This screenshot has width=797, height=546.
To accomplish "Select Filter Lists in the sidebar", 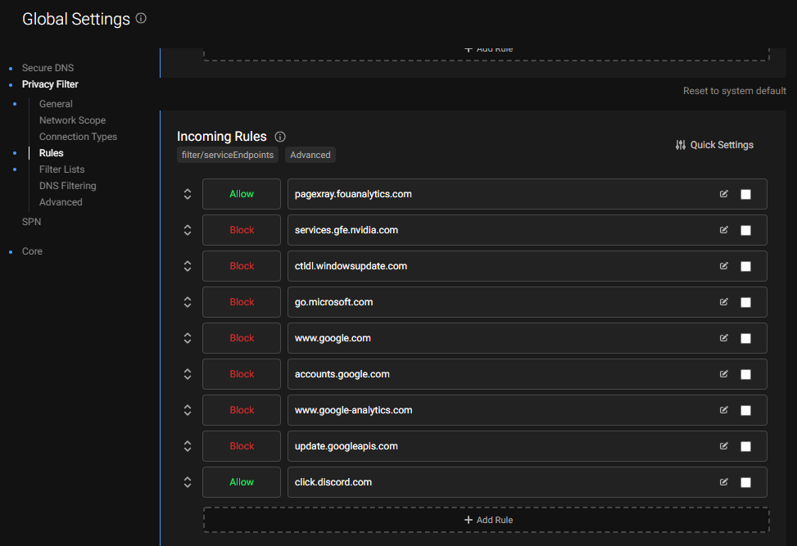I will tap(61, 169).
